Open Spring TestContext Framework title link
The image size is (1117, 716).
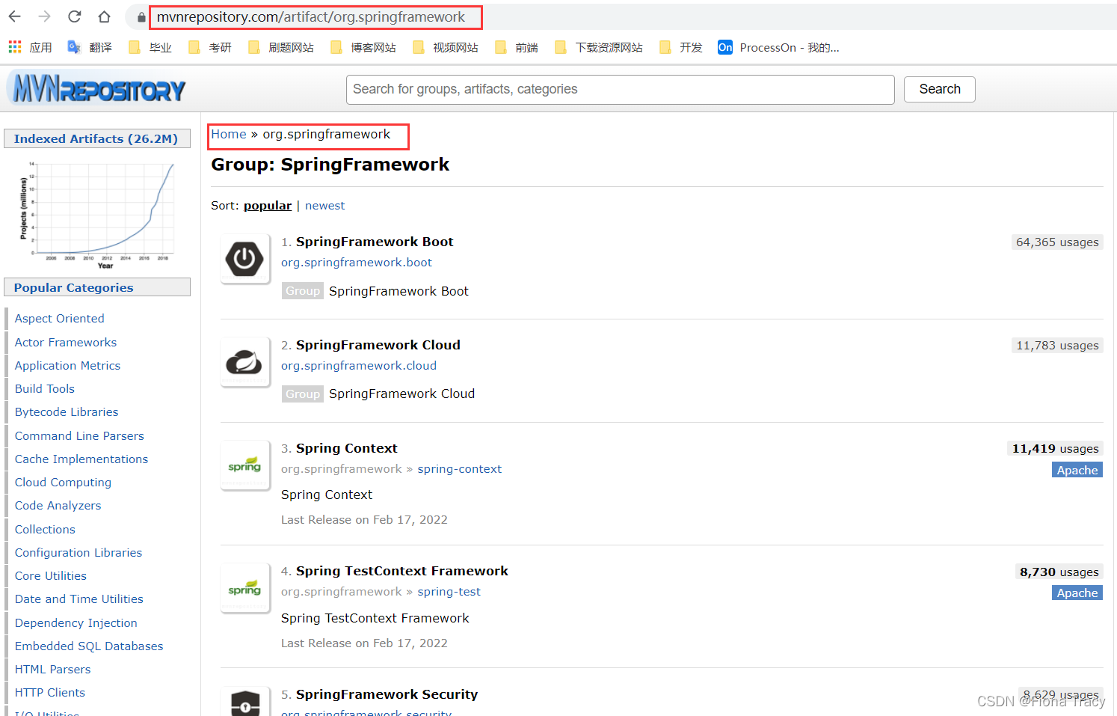coord(402,571)
